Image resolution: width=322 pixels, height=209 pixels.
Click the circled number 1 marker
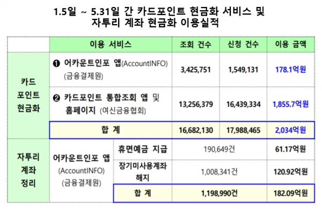pos(56,63)
